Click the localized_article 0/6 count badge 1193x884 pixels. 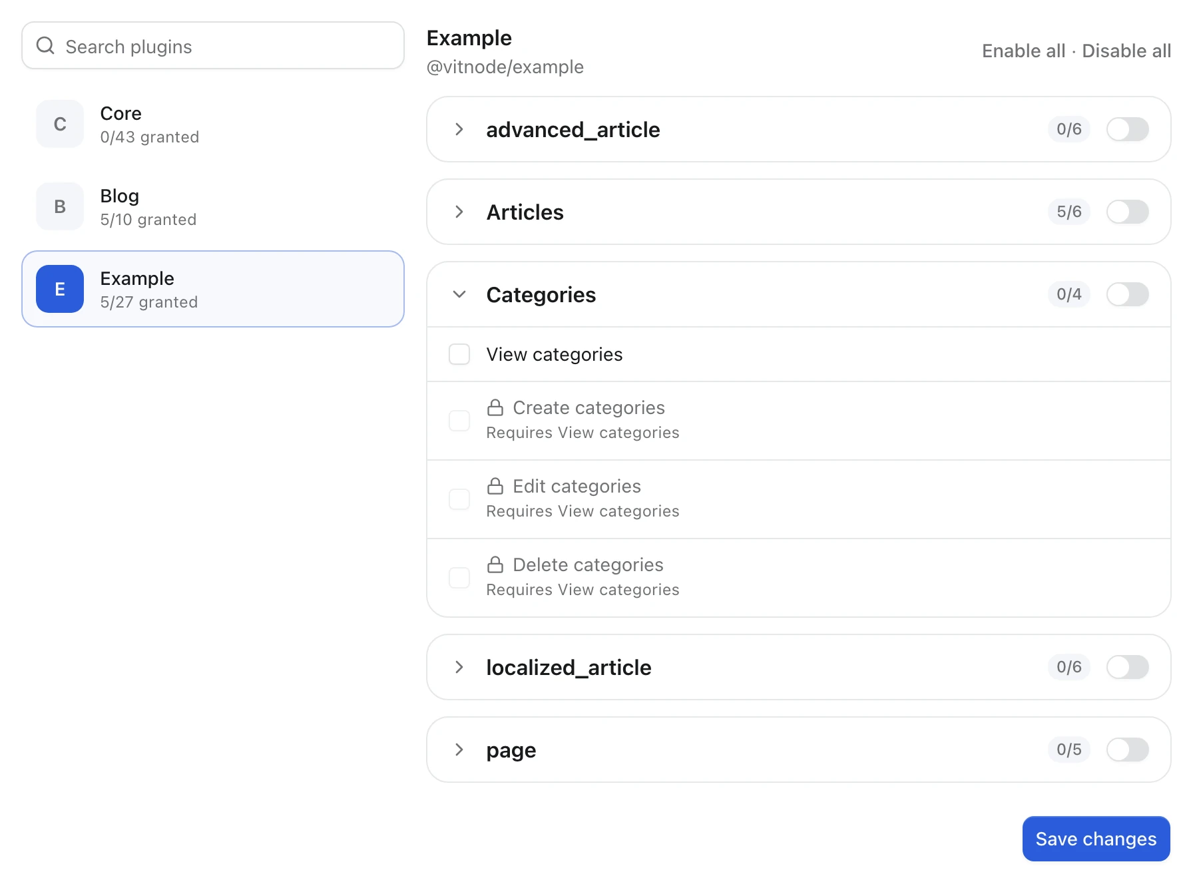tap(1069, 667)
